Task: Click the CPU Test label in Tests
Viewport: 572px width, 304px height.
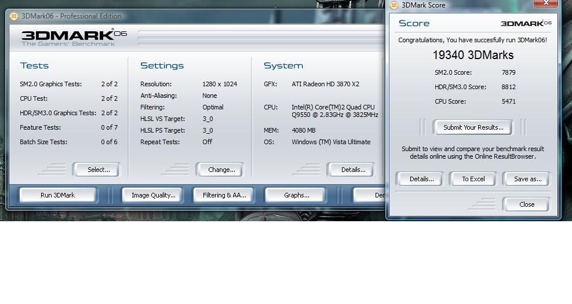Action: pyautogui.click(x=34, y=98)
